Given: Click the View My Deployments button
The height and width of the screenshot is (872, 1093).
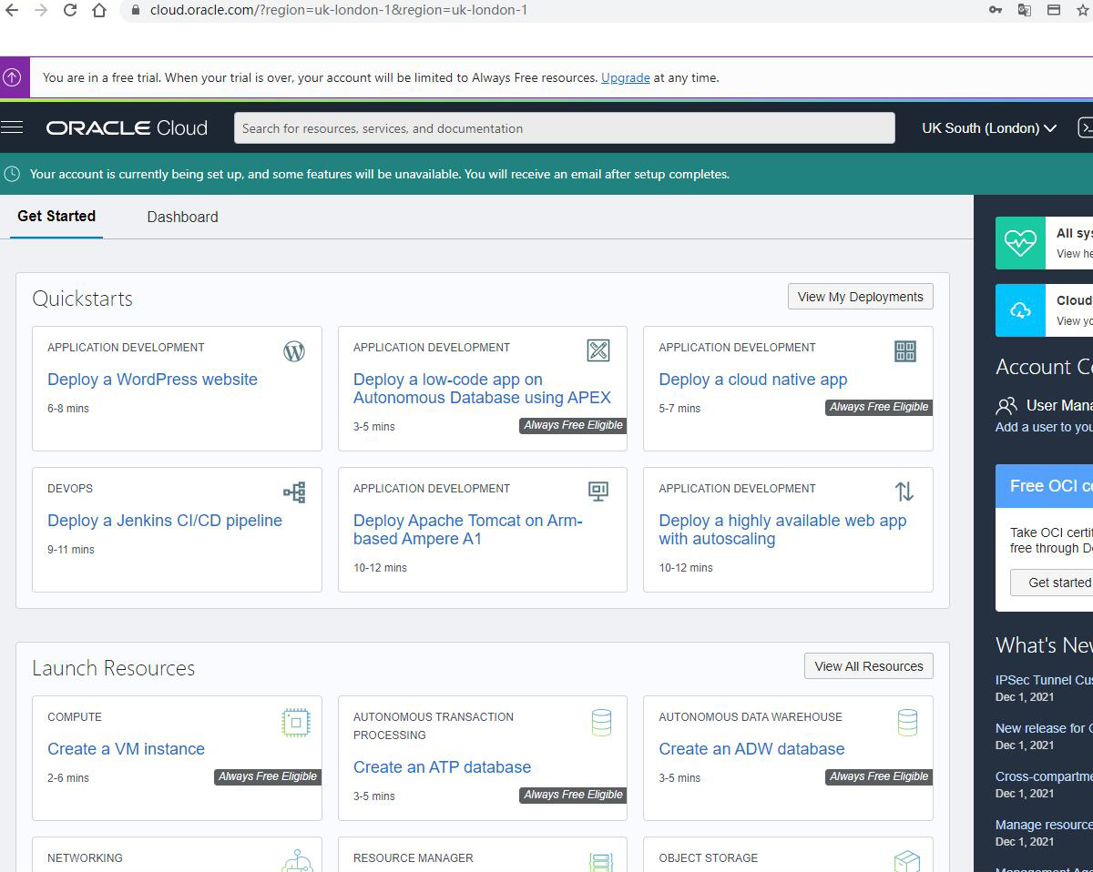Looking at the screenshot, I should pos(861,297).
